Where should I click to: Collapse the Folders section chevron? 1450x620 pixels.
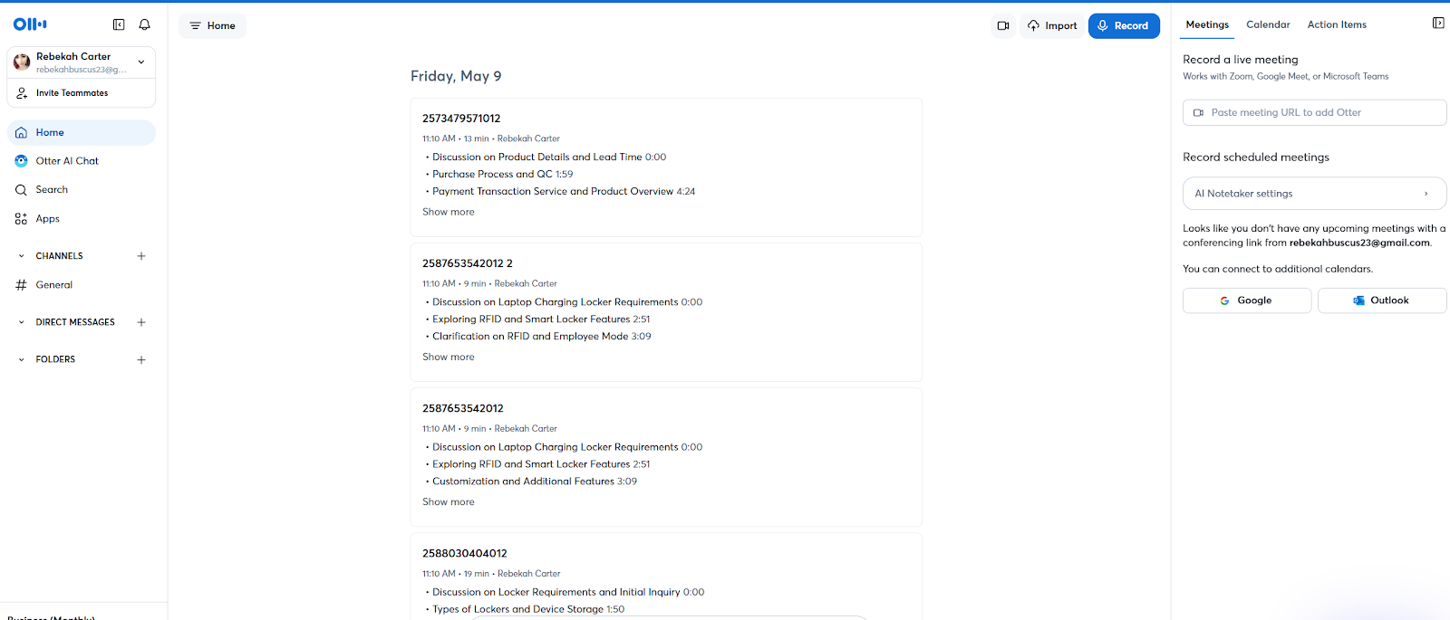(22, 359)
